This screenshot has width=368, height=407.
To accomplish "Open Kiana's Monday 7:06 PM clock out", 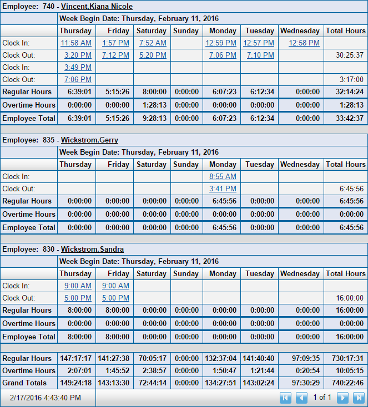I will click(x=223, y=55).
